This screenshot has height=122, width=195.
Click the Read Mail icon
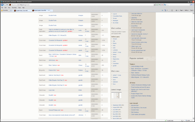point(169,10)
